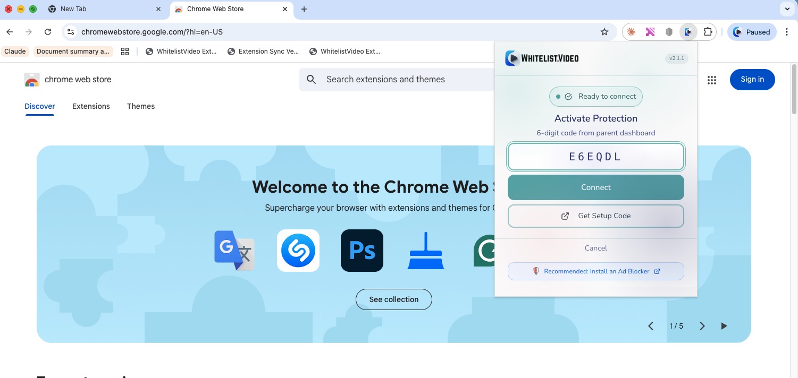This screenshot has height=378, width=798.
Task: Click the Get Setup Code button
Action: click(596, 216)
